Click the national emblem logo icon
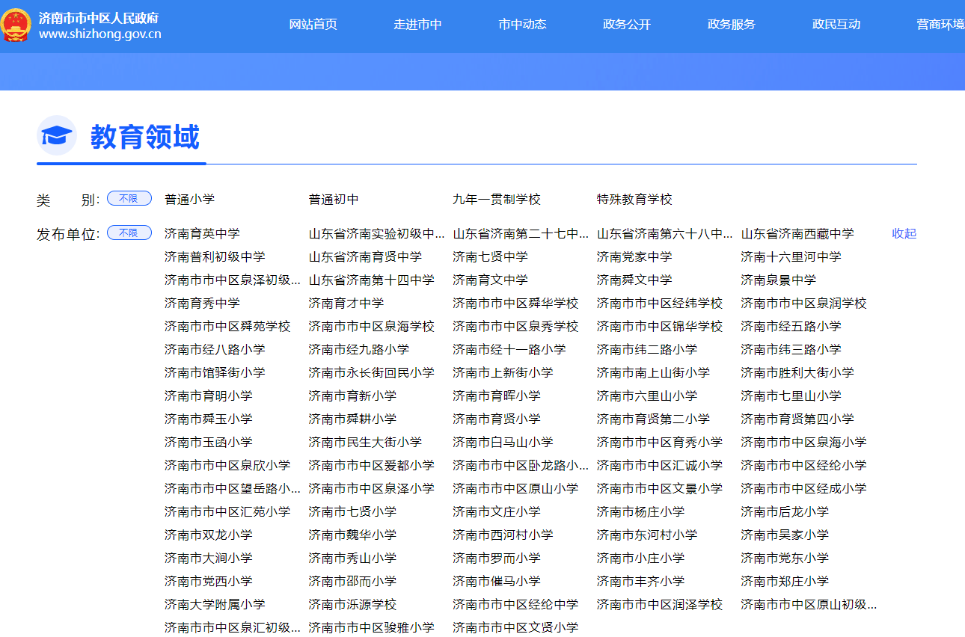 click(x=16, y=25)
